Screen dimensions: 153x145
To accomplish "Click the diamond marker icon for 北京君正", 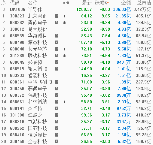I will (x=64, y=16).
